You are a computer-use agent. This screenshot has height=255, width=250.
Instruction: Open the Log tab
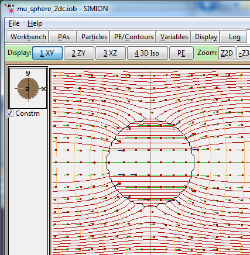tap(234, 37)
